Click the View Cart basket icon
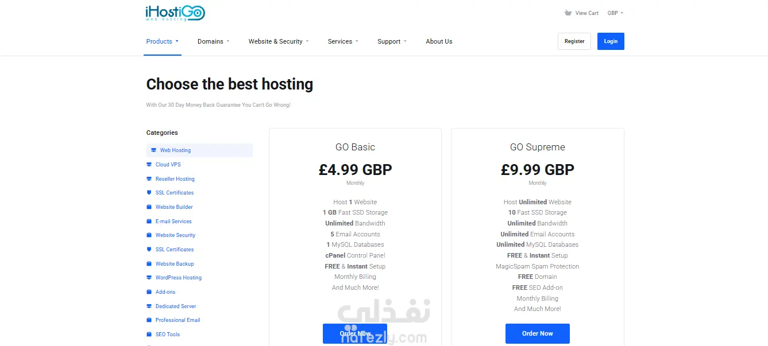Screen dimensions: 768x346 click(568, 13)
